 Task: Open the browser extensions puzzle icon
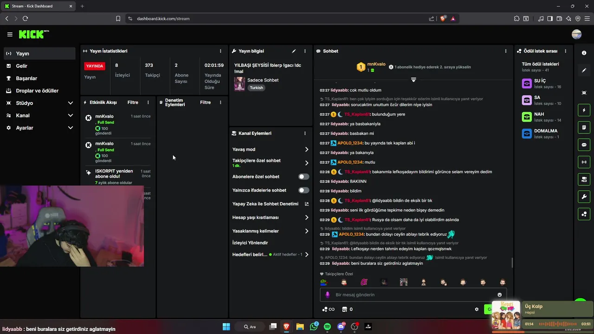click(517, 19)
